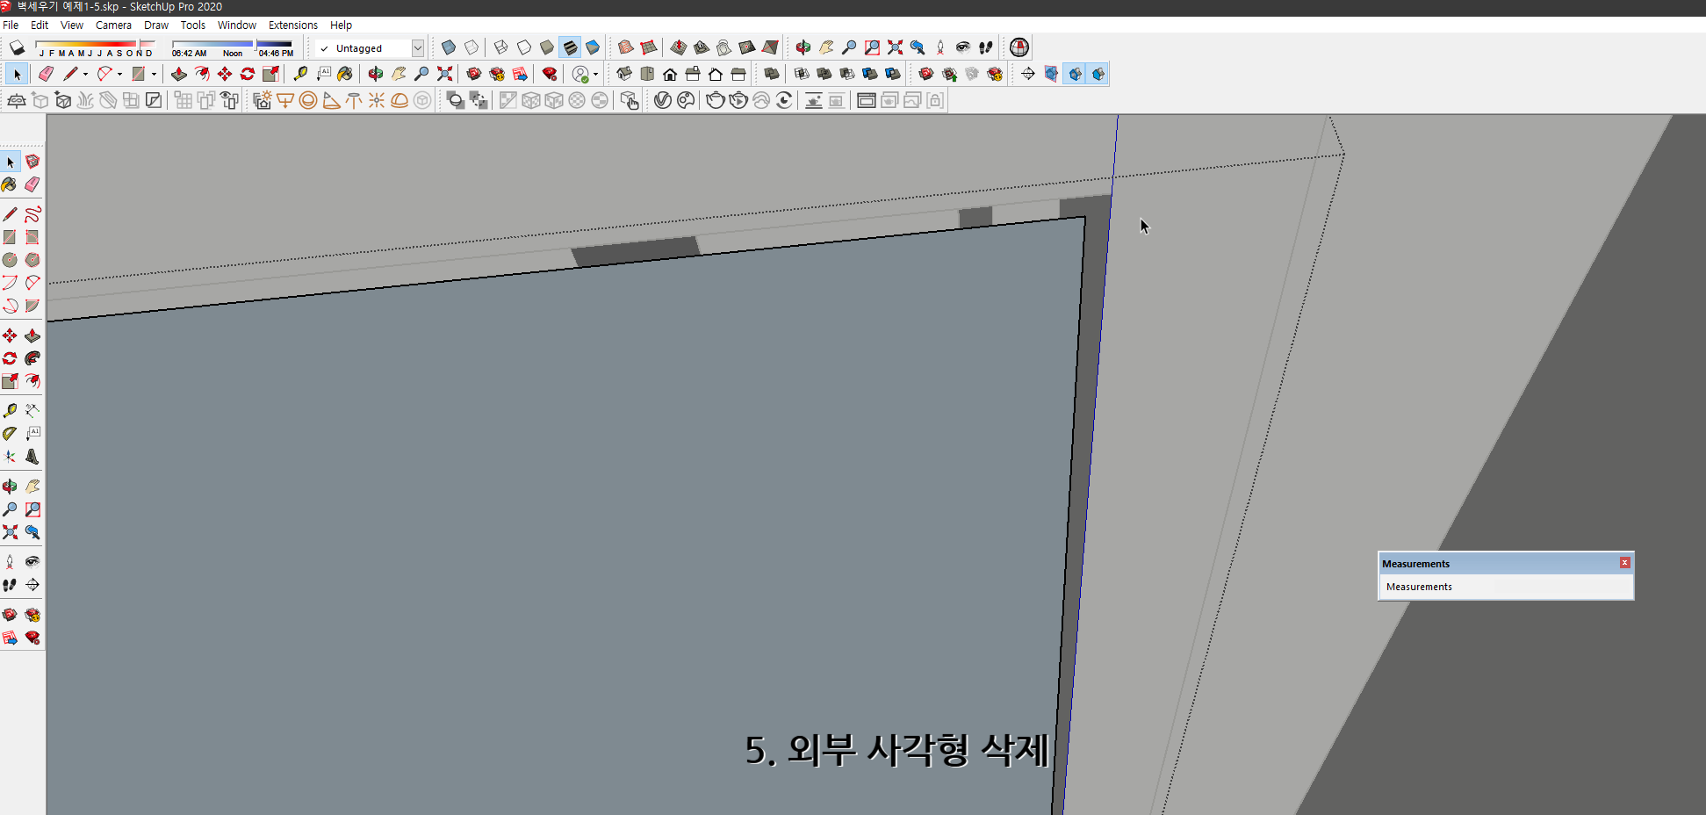Open the Tools menu
Screen dimensions: 1706x815
[x=193, y=25]
